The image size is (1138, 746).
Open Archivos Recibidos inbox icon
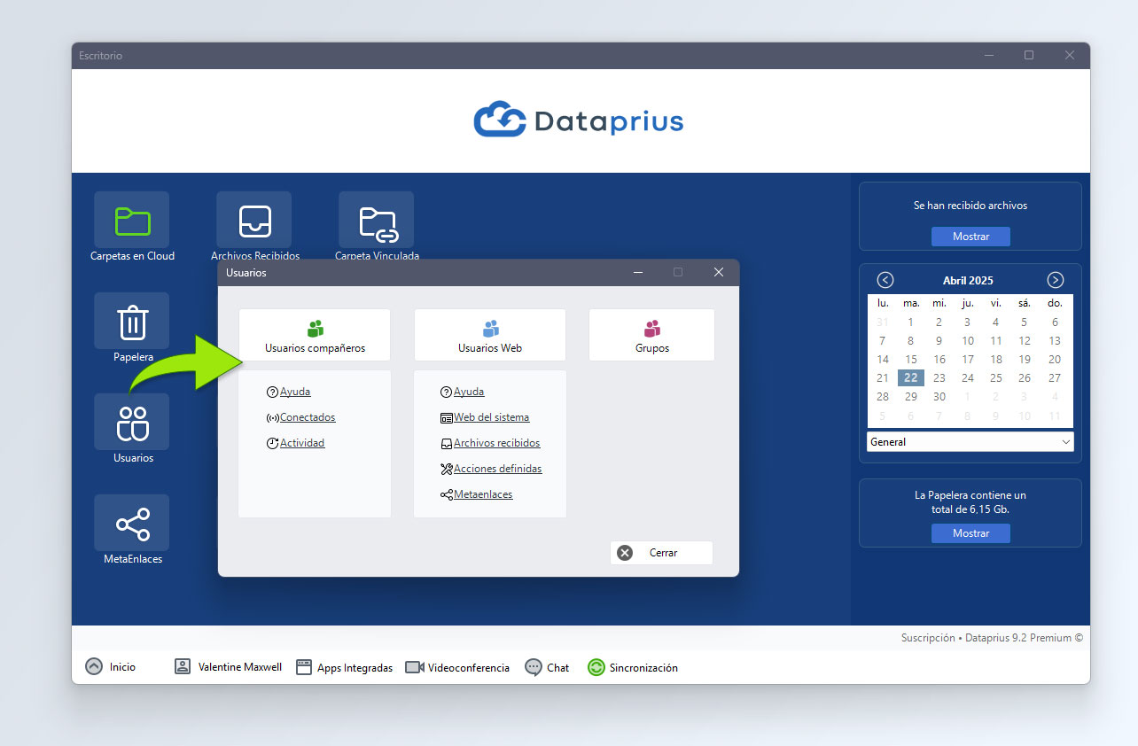tap(254, 221)
